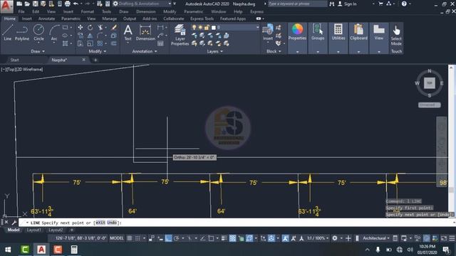Click the Array tool icon
This screenshot has height=256, width=456.
click(100, 43)
